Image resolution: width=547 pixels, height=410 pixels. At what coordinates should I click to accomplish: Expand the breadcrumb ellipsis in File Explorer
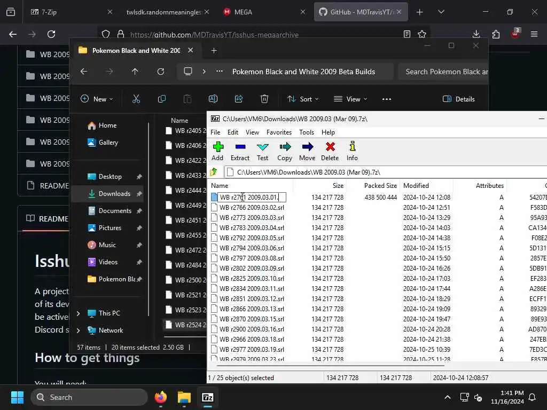click(220, 72)
